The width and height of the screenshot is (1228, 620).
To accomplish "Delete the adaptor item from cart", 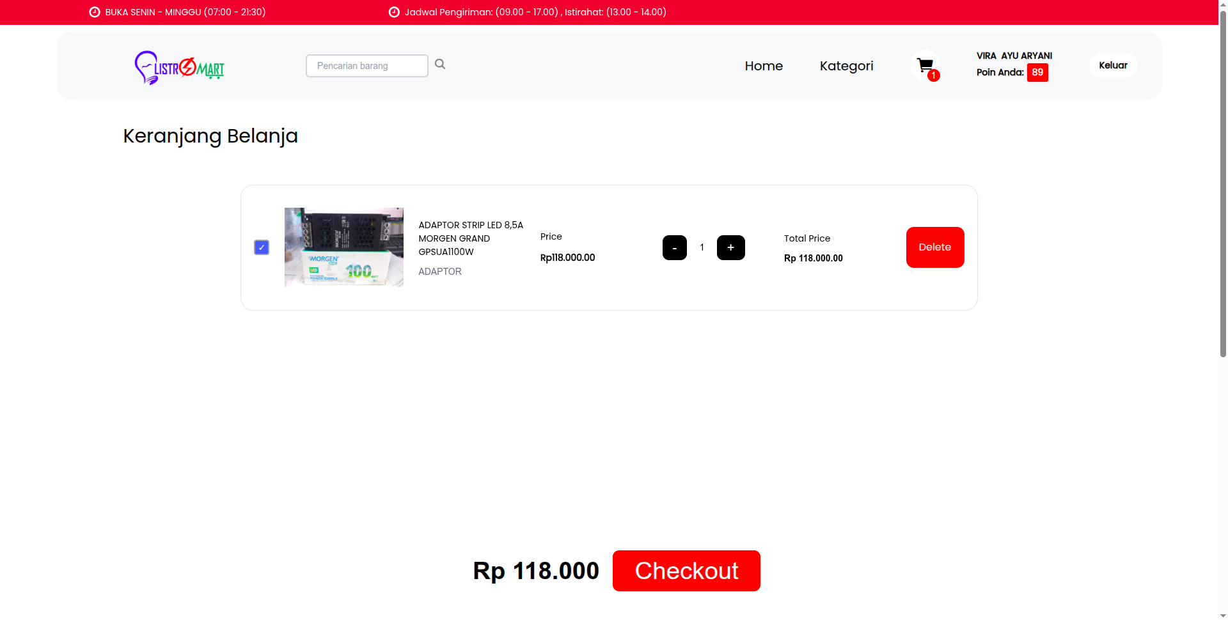I will pyautogui.click(x=934, y=247).
